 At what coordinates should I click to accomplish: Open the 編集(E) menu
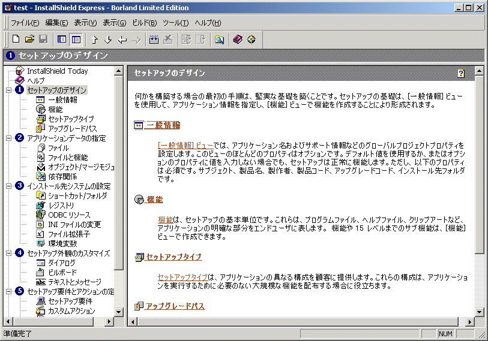56,23
